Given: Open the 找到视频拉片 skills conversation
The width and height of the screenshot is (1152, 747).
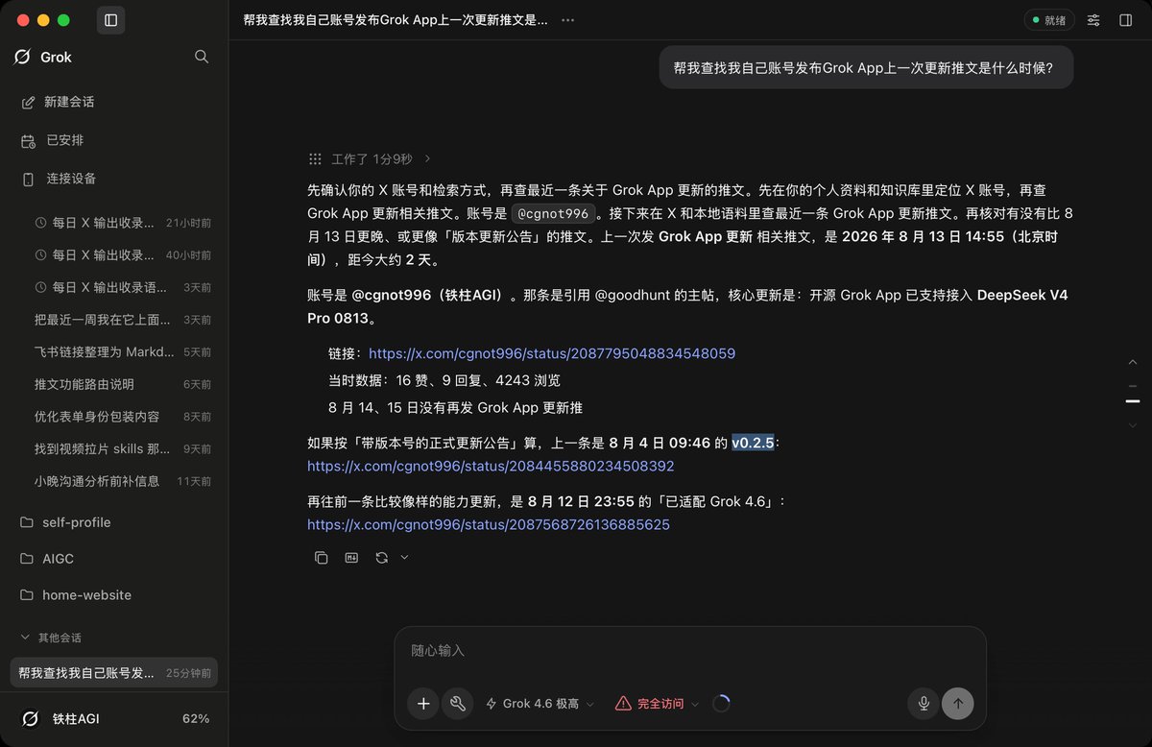Looking at the screenshot, I should (x=123, y=448).
